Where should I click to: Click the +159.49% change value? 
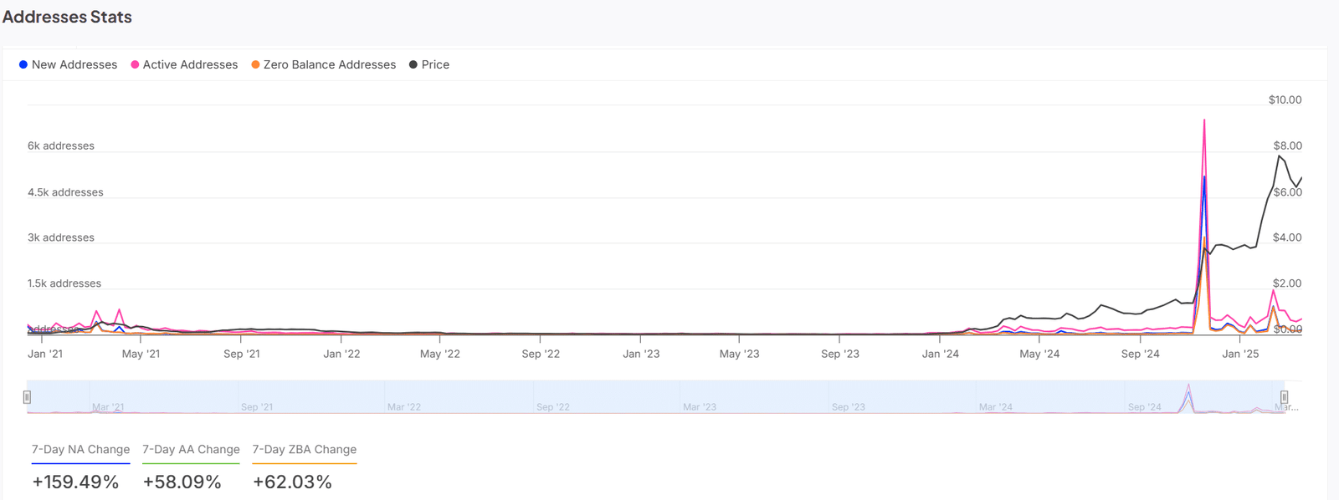coord(75,482)
